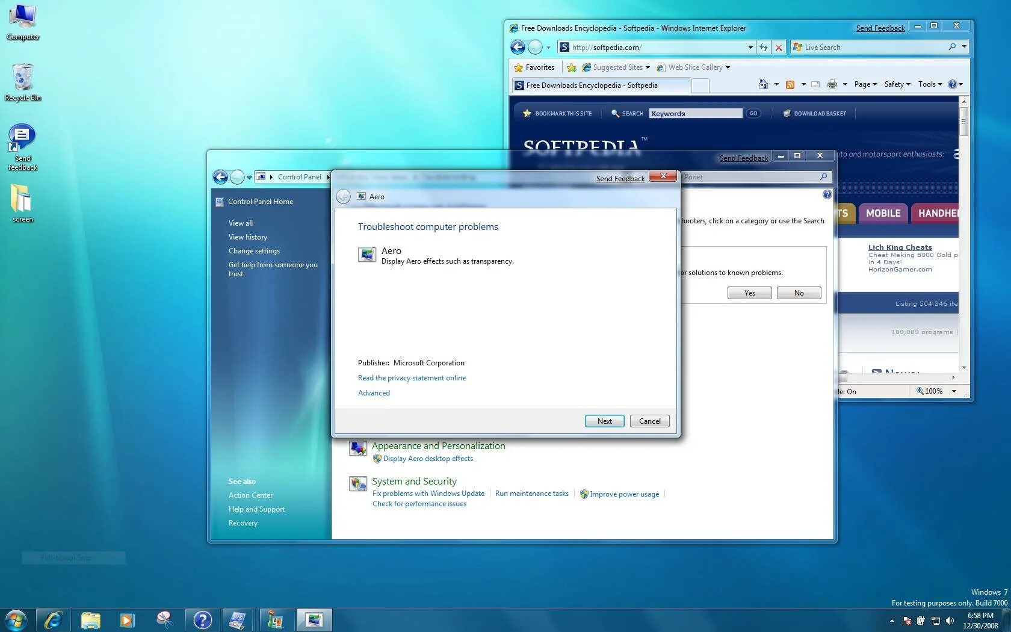Click the No button in Control Panel
This screenshot has height=632, width=1011.
[799, 293]
